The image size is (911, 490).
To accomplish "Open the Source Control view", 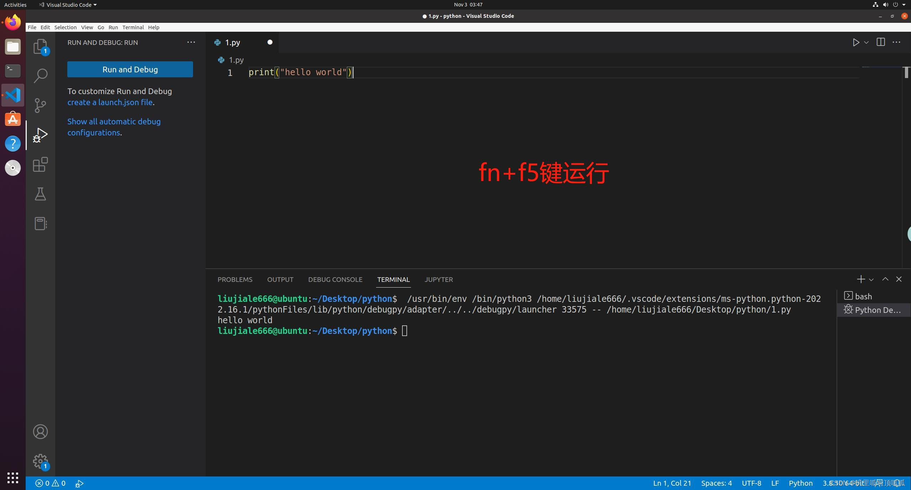I will (x=40, y=105).
